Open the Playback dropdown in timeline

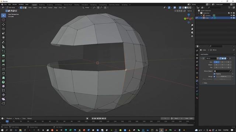(x=10, y=118)
